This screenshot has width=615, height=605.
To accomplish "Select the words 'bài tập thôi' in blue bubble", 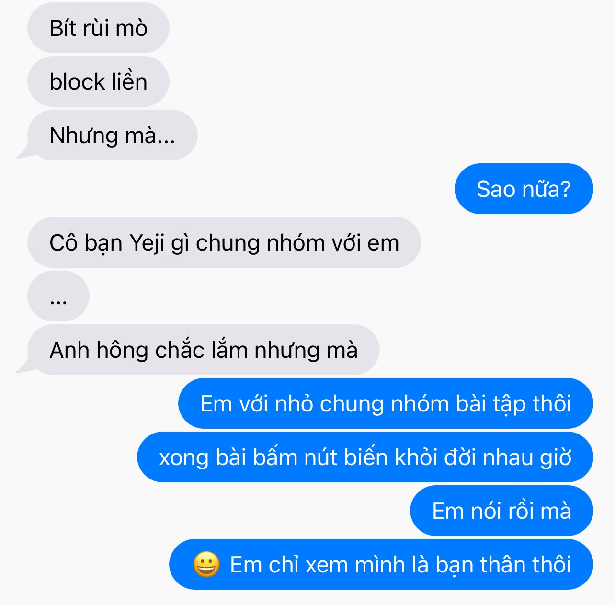I will [x=513, y=404].
